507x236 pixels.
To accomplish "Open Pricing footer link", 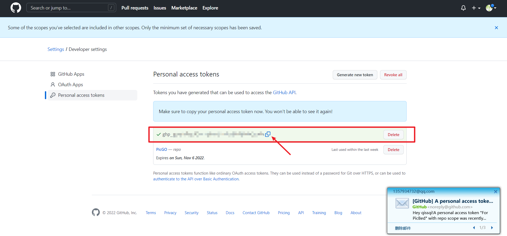I will click(284, 213).
